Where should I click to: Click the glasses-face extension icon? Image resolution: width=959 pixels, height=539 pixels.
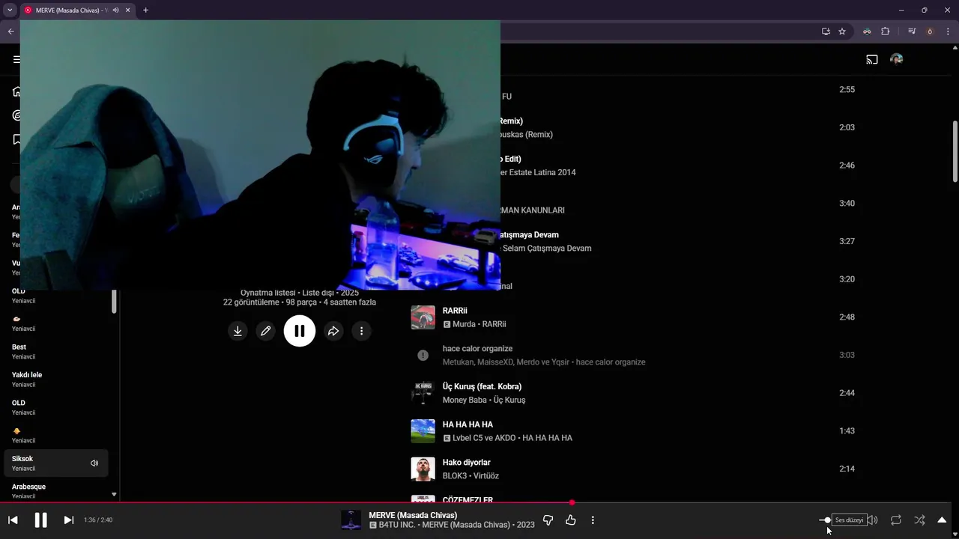point(867,31)
